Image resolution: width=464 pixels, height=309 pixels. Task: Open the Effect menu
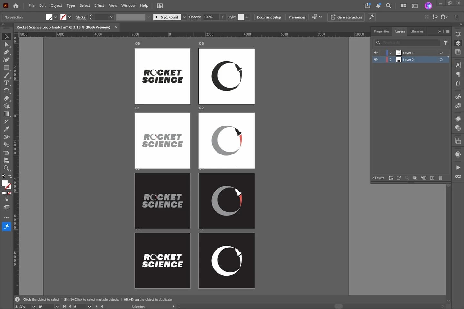pos(99,5)
